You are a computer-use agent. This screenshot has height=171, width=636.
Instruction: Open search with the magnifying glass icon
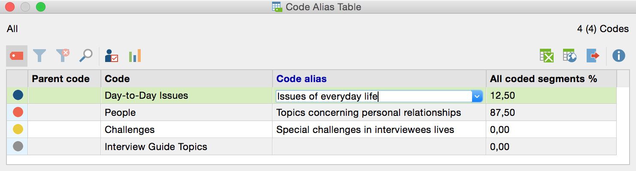[x=86, y=56]
